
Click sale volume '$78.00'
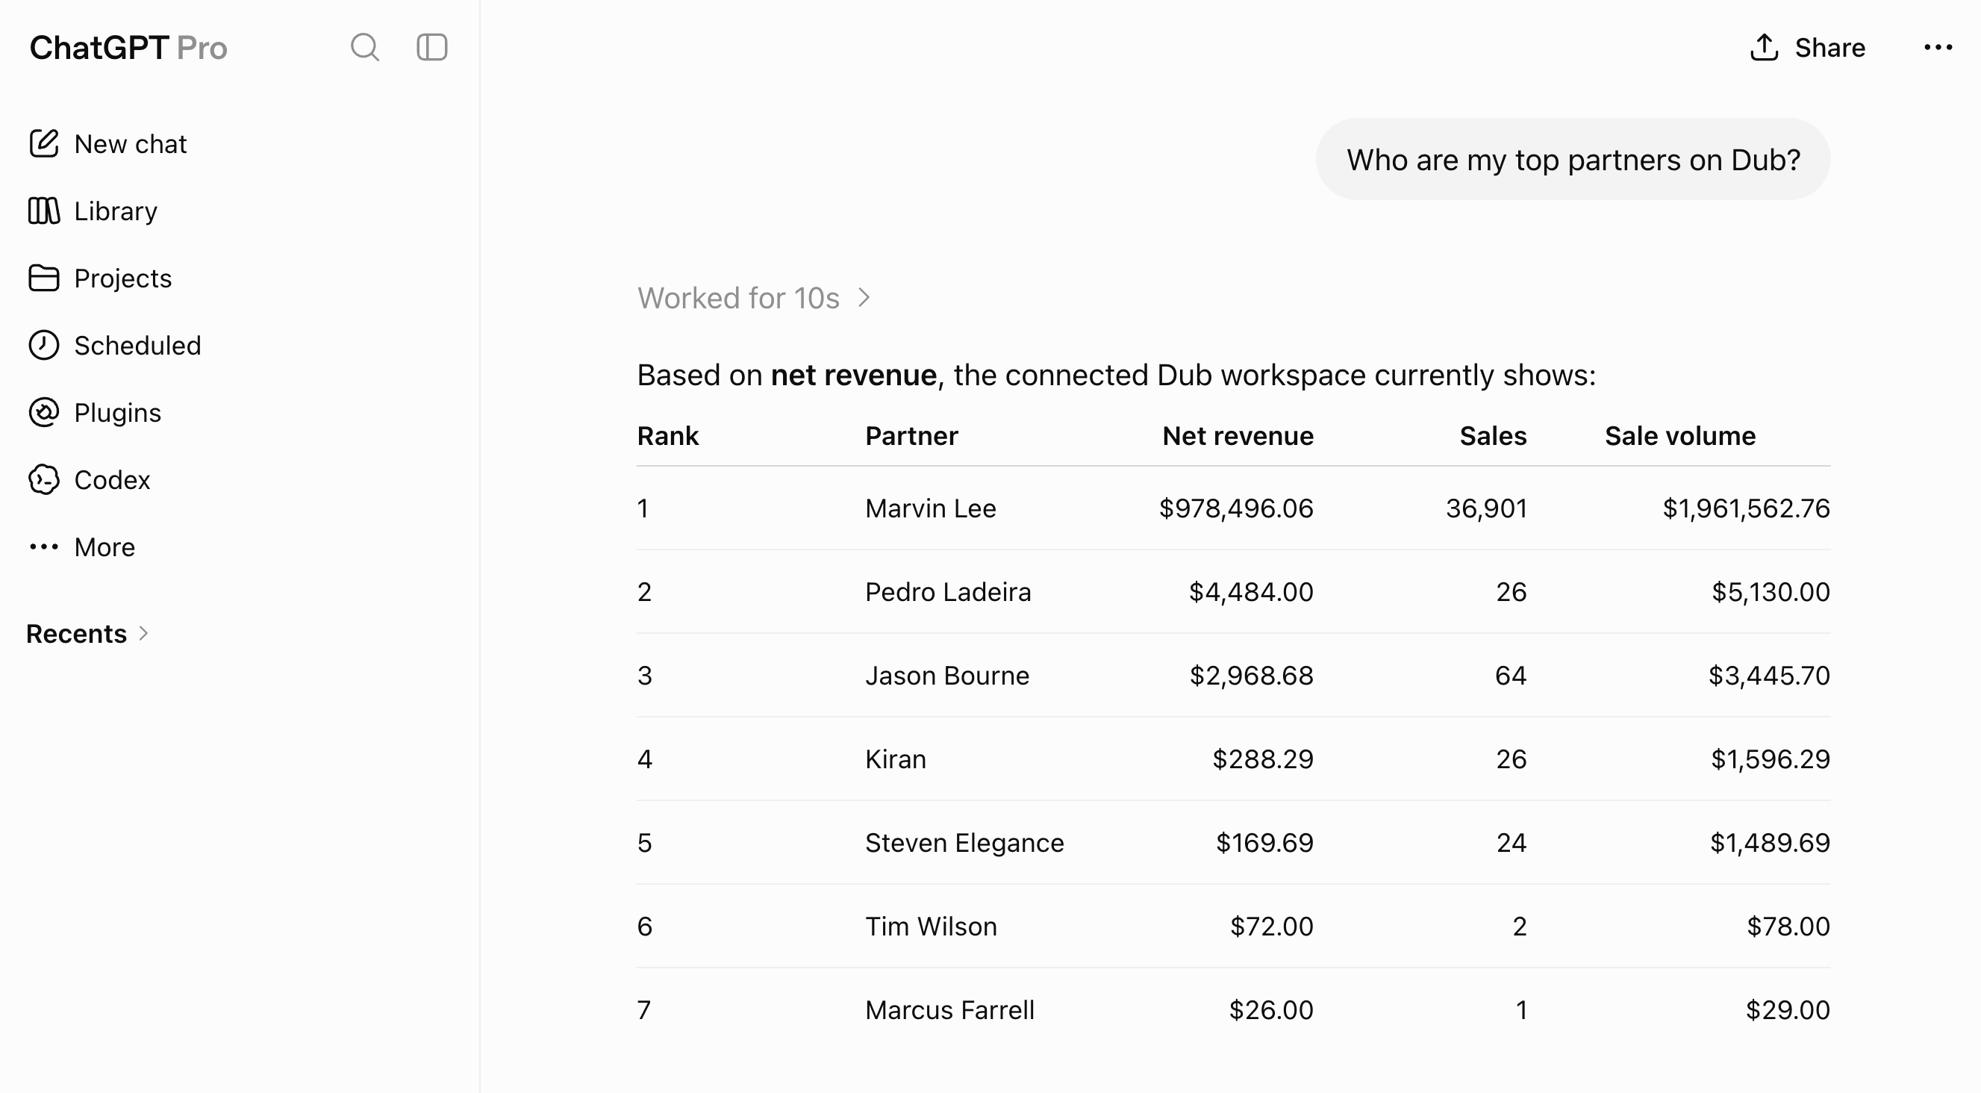(1788, 927)
